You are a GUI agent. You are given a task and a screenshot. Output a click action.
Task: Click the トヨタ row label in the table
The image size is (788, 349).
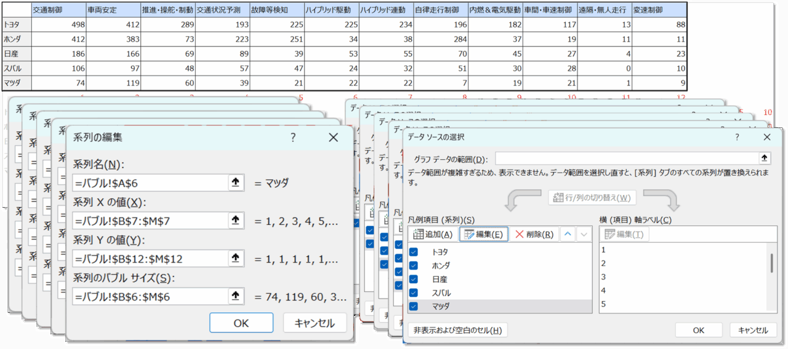point(16,25)
